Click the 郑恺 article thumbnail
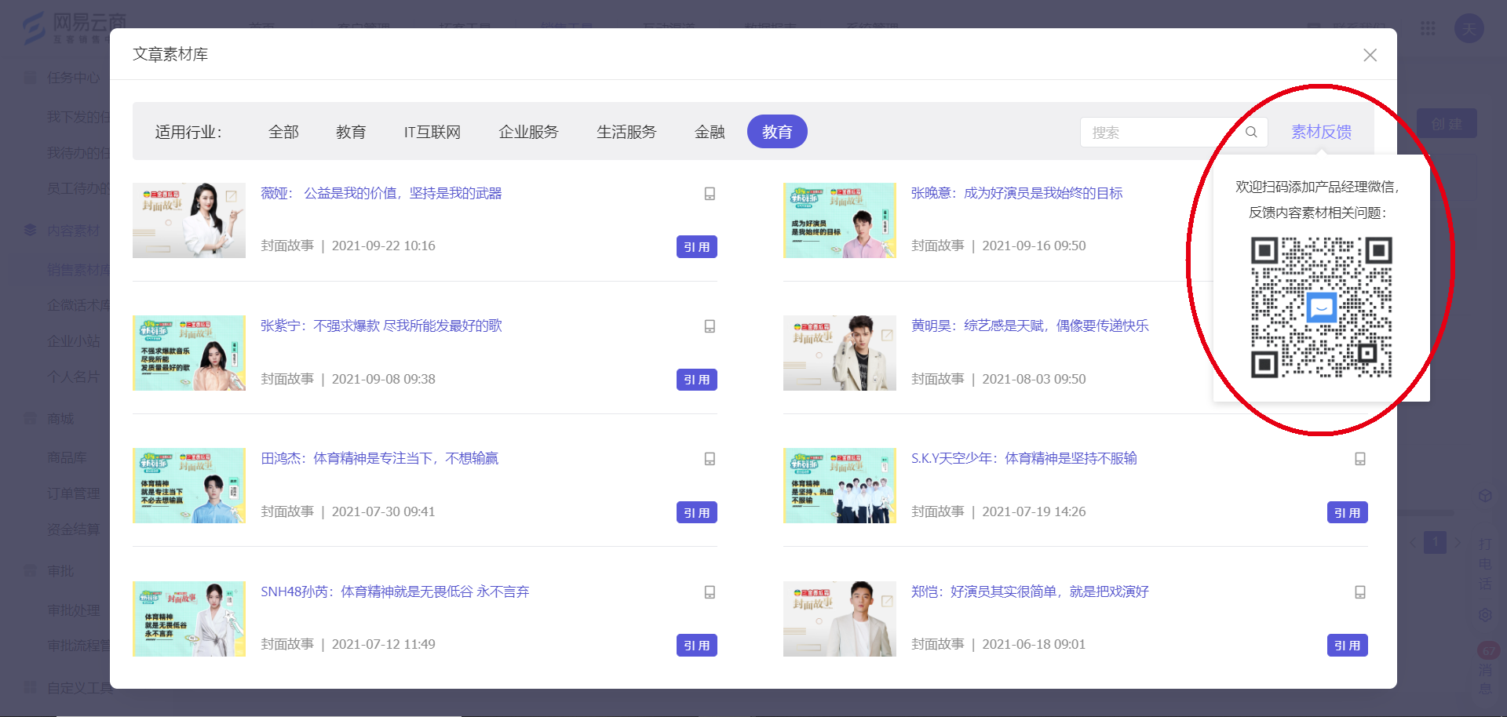 click(x=840, y=619)
